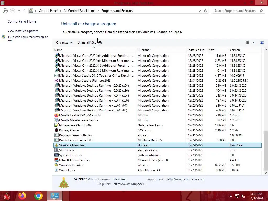Select Microsoft Visual Studio Ultimate 2013 icon
Viewport: 268px width, 201px height.
tap(57, 80)
